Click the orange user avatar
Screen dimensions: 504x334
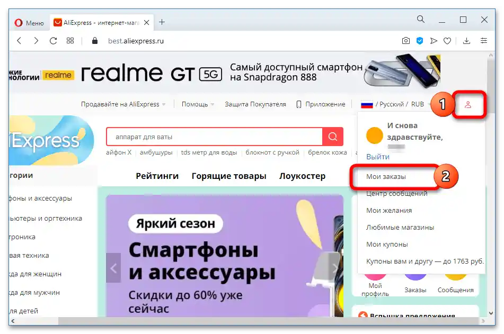coord(375,135)
